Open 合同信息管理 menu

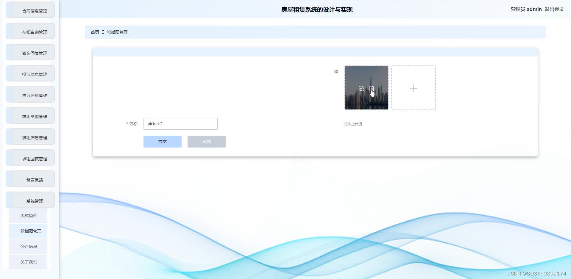pos(30,10)
